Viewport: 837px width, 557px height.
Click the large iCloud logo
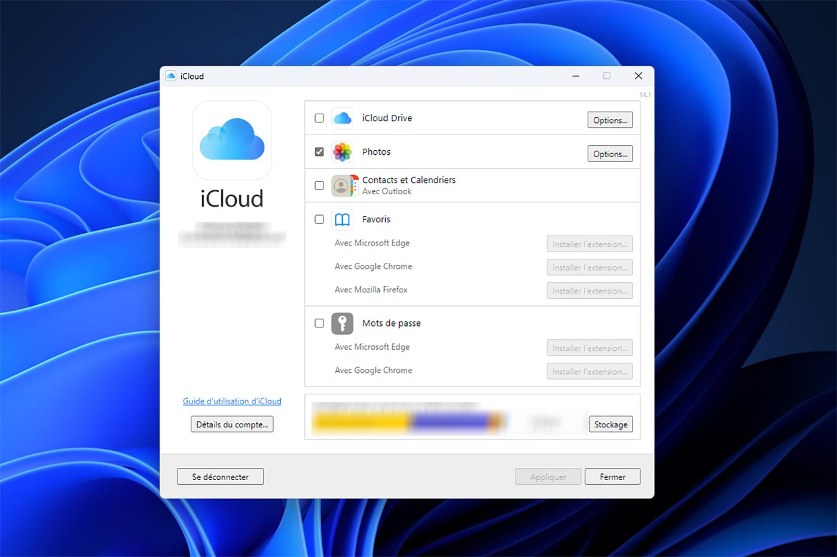tap(232, 140)
